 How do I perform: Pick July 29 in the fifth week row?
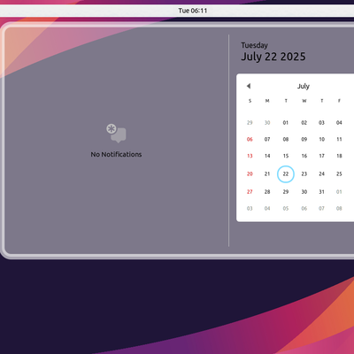click(286, 192)
